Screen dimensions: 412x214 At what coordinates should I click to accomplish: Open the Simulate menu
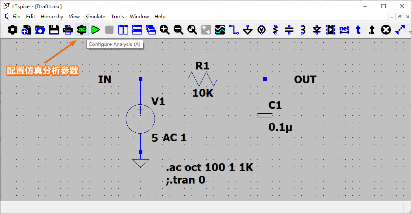click(x=95, y=17)
